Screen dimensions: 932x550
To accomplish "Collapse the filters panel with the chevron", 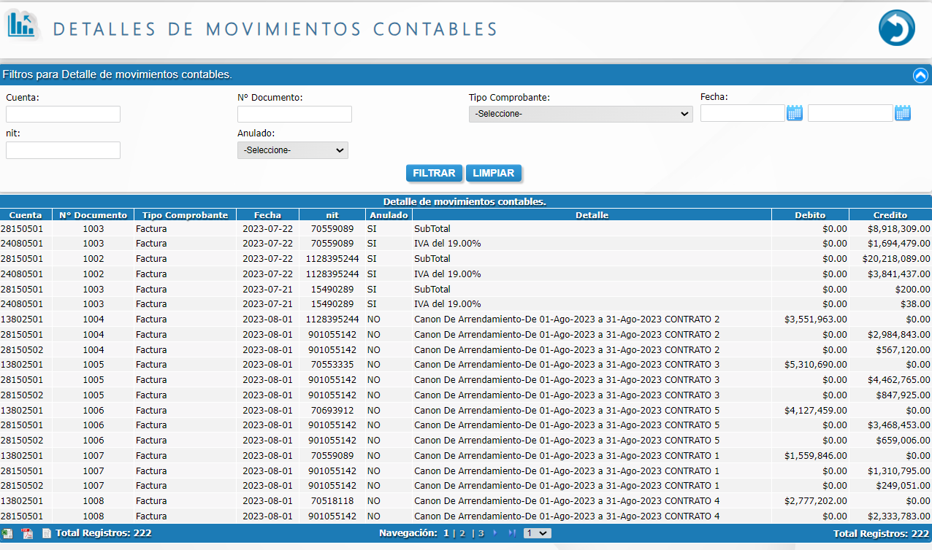I will [x=920, y=75].
